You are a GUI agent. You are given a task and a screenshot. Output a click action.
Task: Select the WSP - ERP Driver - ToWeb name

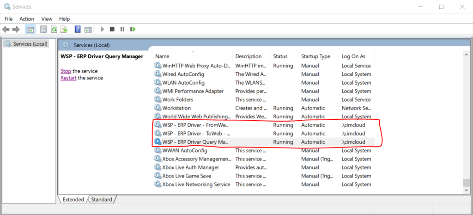click(196, 133)
